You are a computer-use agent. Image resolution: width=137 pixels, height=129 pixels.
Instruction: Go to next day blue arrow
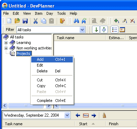point(94,115)
